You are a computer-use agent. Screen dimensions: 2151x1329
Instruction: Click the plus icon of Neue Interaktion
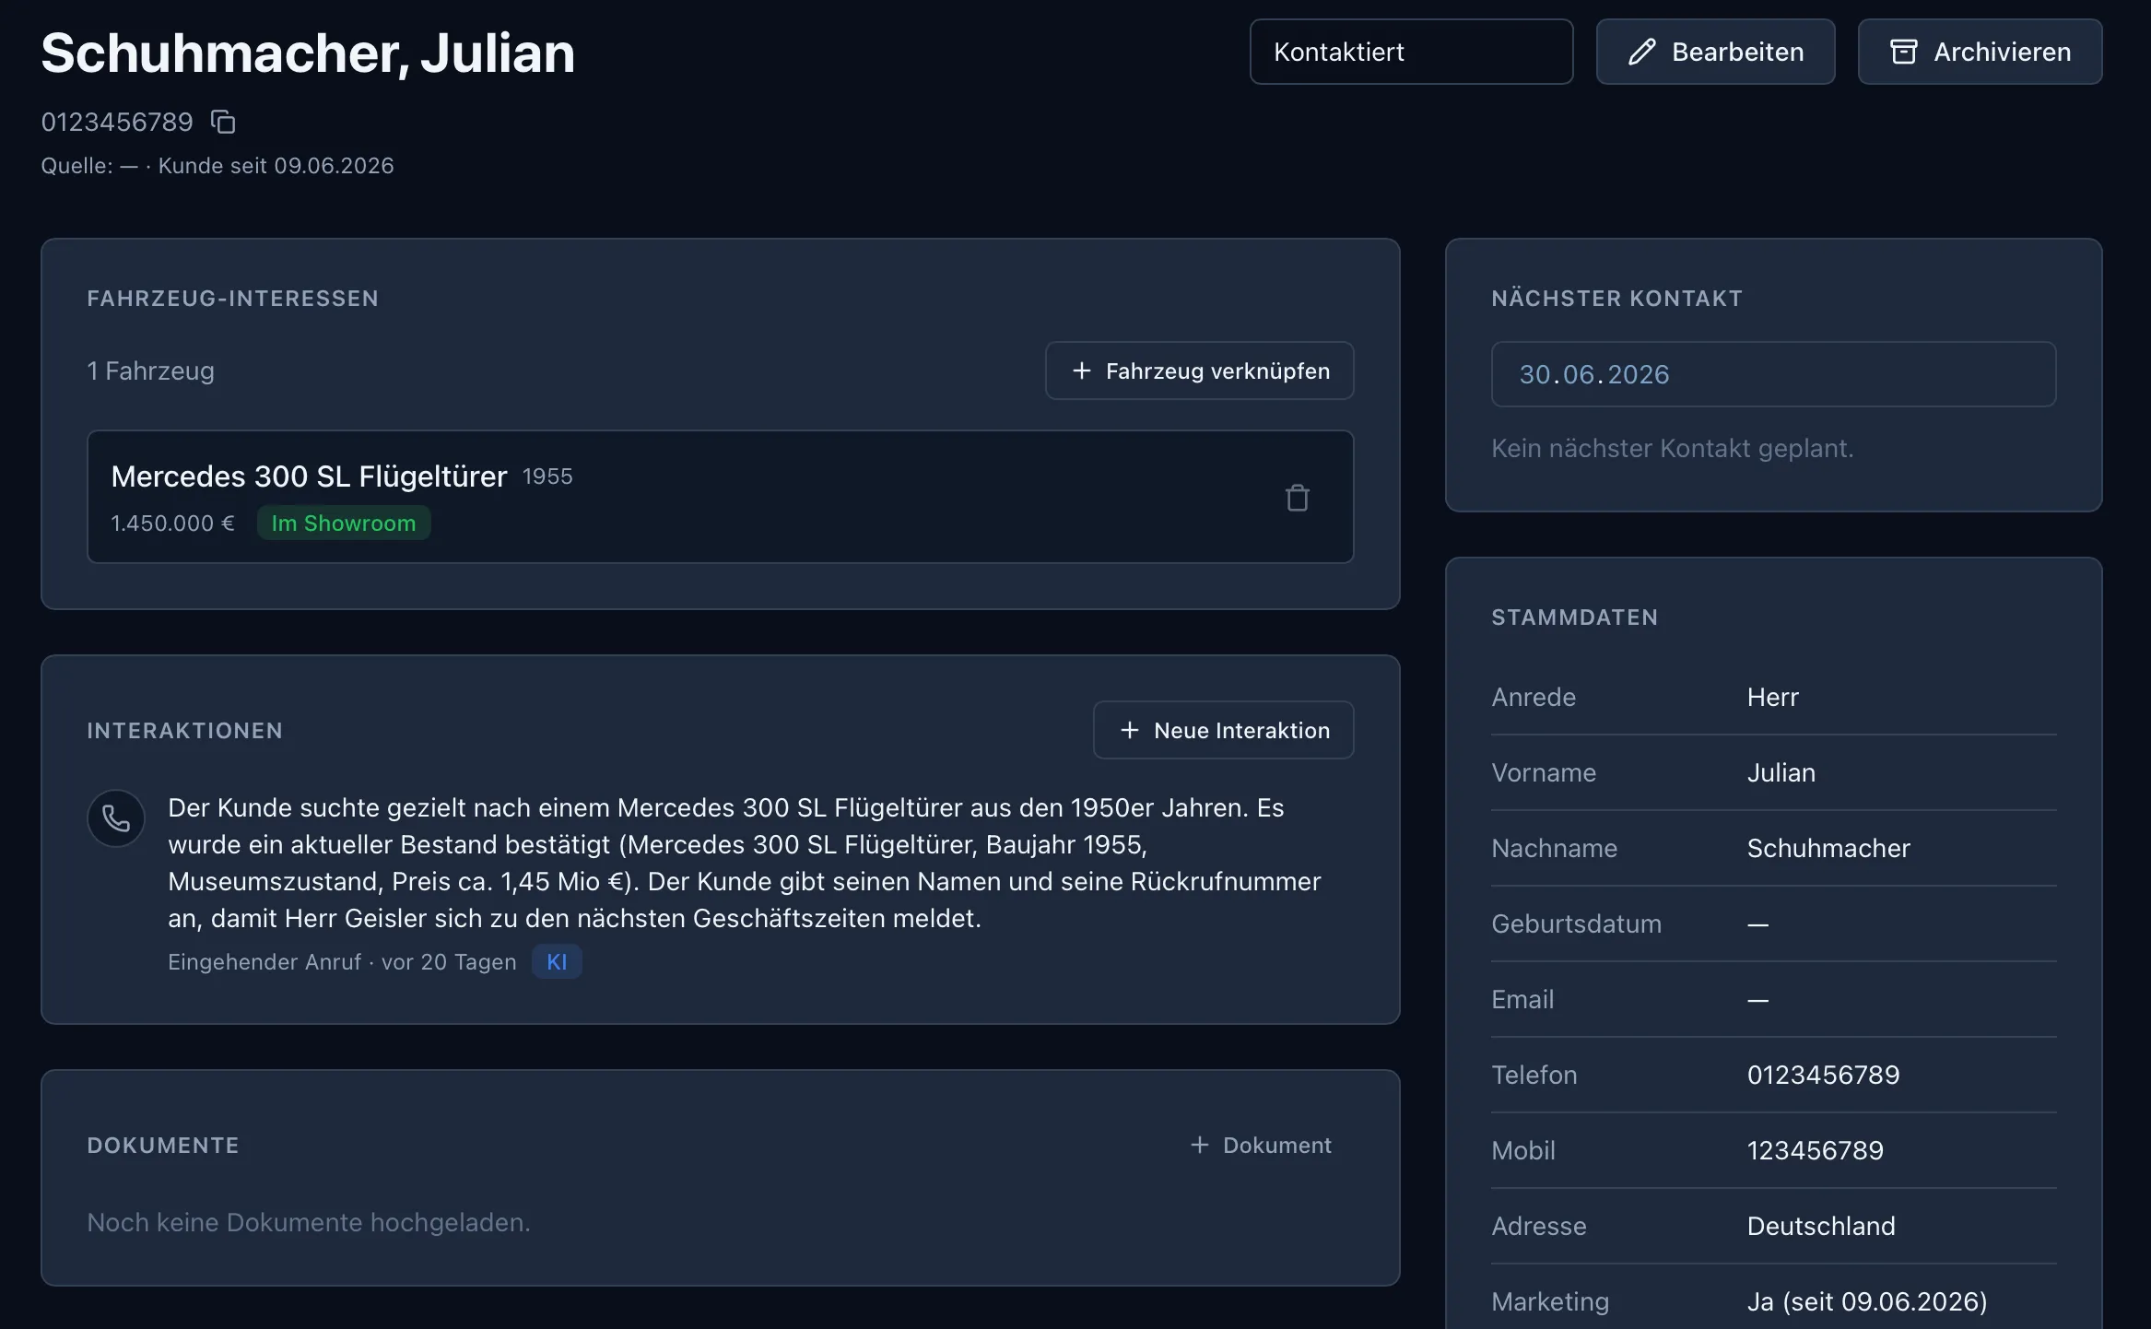tap(1130, 730)
